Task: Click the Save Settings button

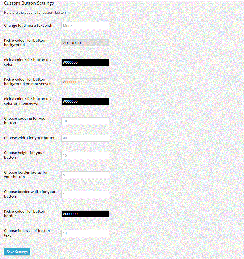Action: pyautogui.click(x=17, y=252)
